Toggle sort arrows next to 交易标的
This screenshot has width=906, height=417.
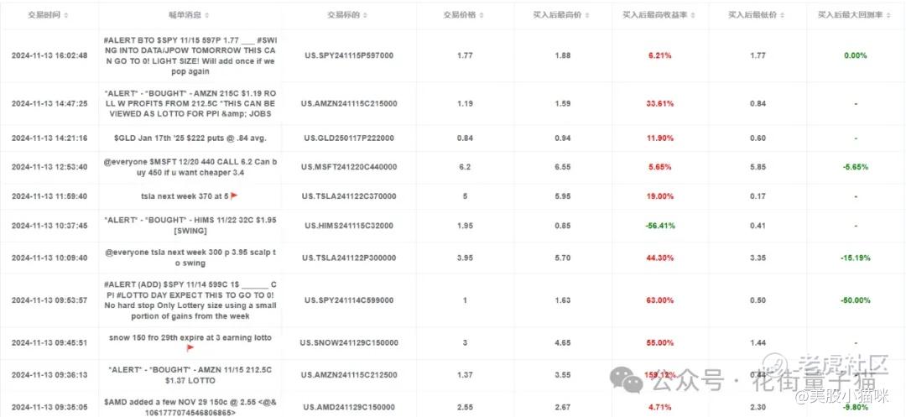[x=365, y=16]
